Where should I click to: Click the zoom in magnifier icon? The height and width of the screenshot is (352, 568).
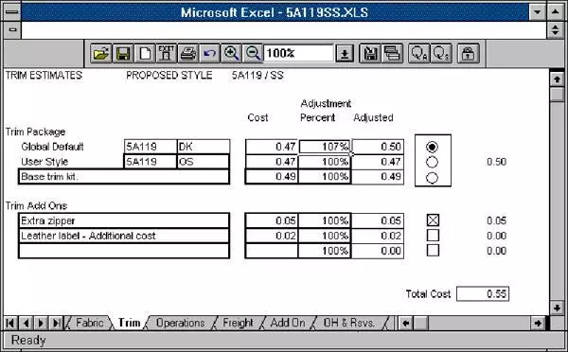(x=231, y=54)
